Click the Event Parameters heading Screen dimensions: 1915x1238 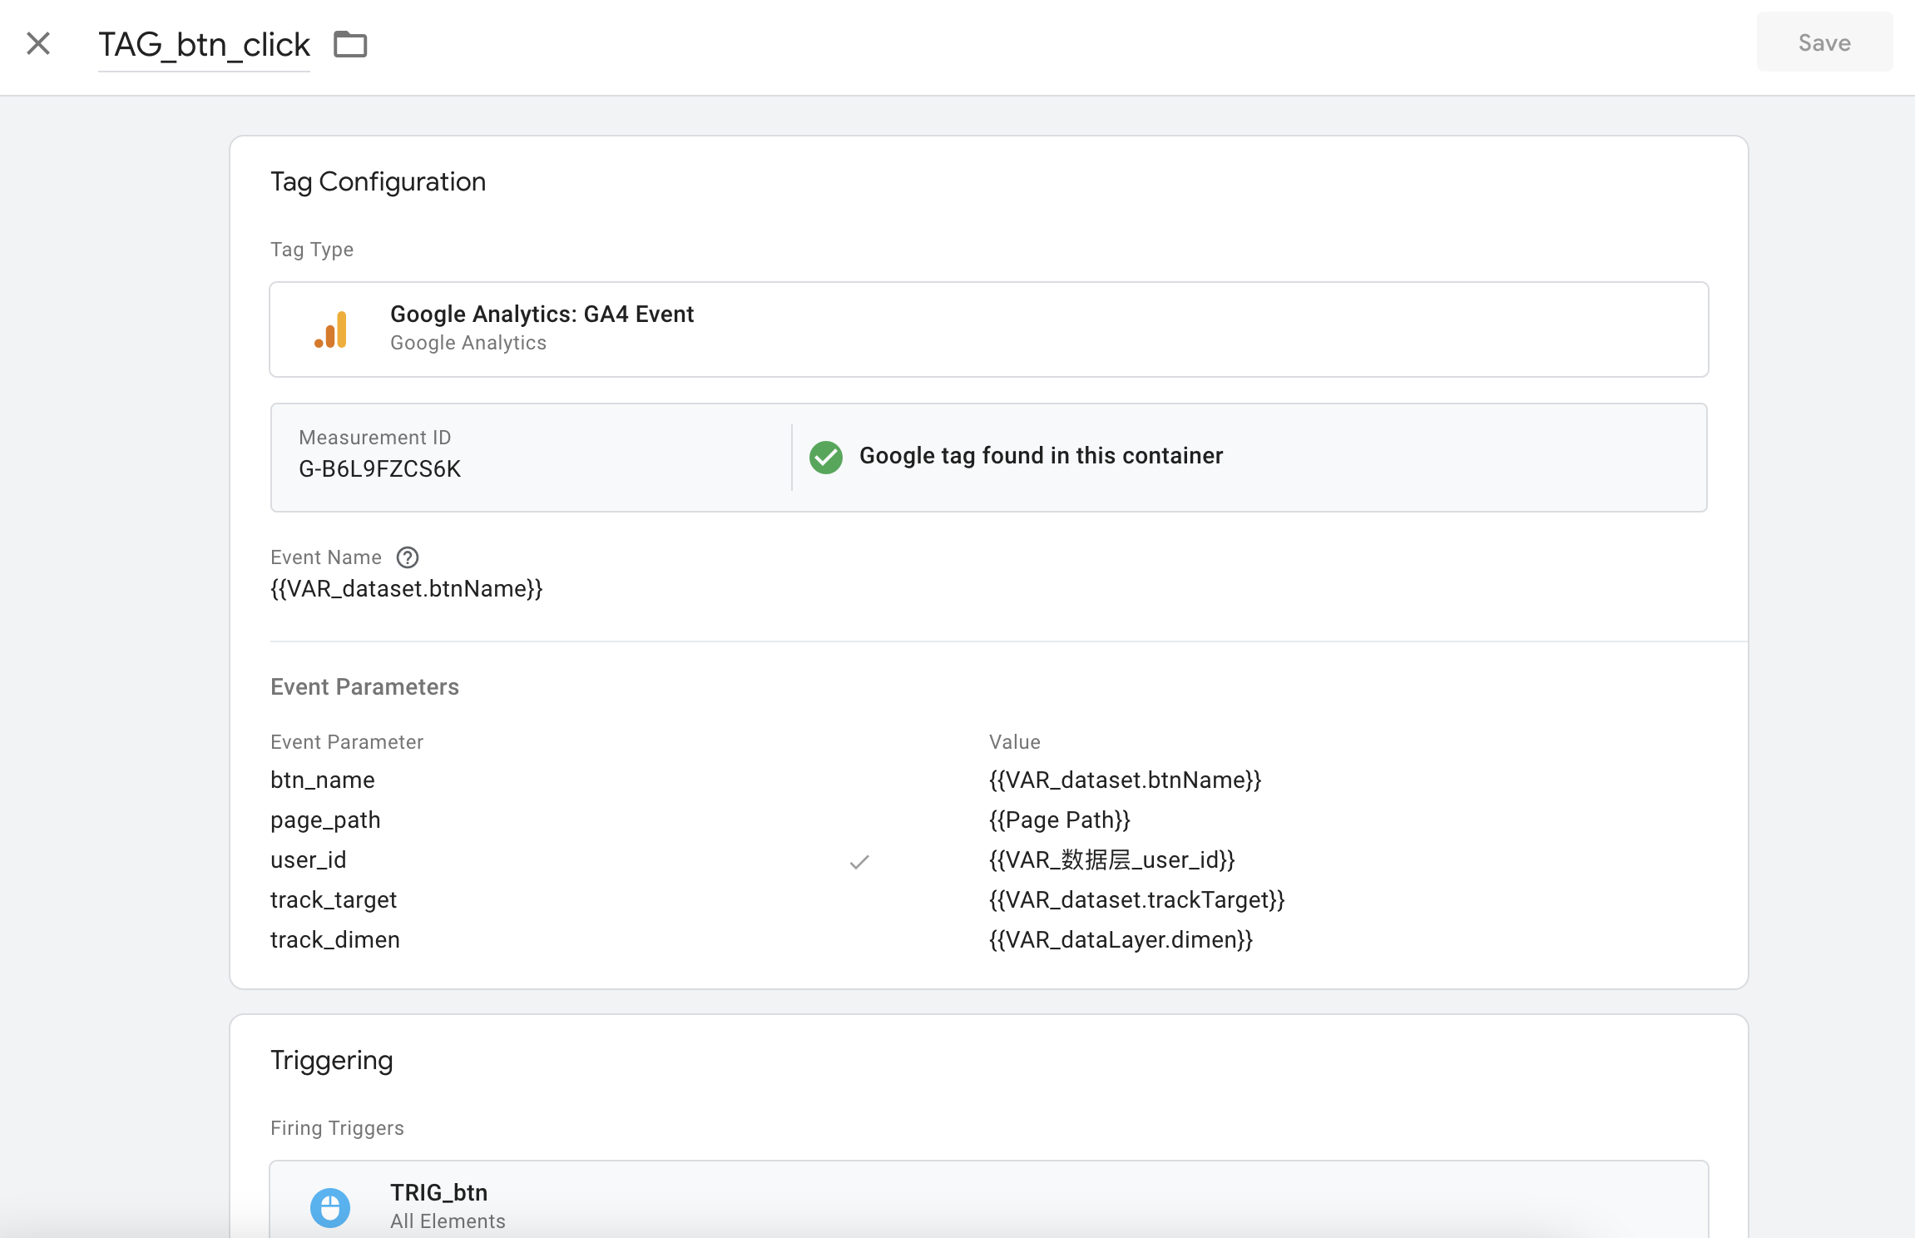(364, 687)
